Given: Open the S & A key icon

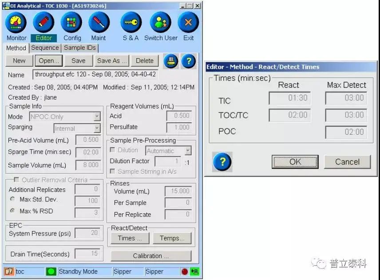Looking at the screenshot, I should (131, 23).
